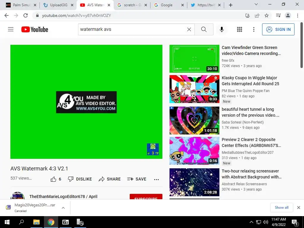304x228 pixels.
Task: Clear the search box text
Action: click(x=189, y=29)
